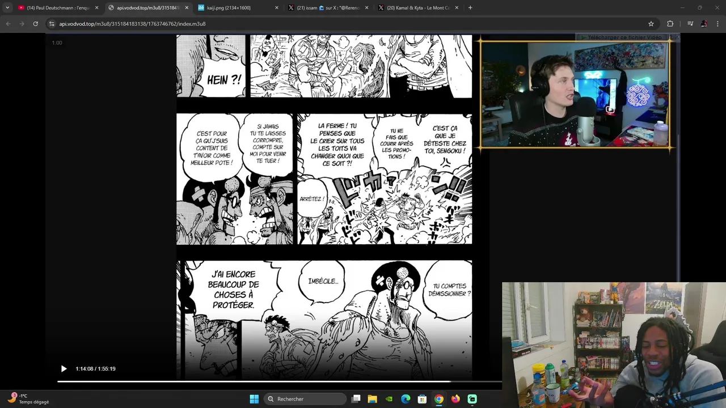
Task: Click the HEIN ?! speech bubble
Action: (223, 80)
